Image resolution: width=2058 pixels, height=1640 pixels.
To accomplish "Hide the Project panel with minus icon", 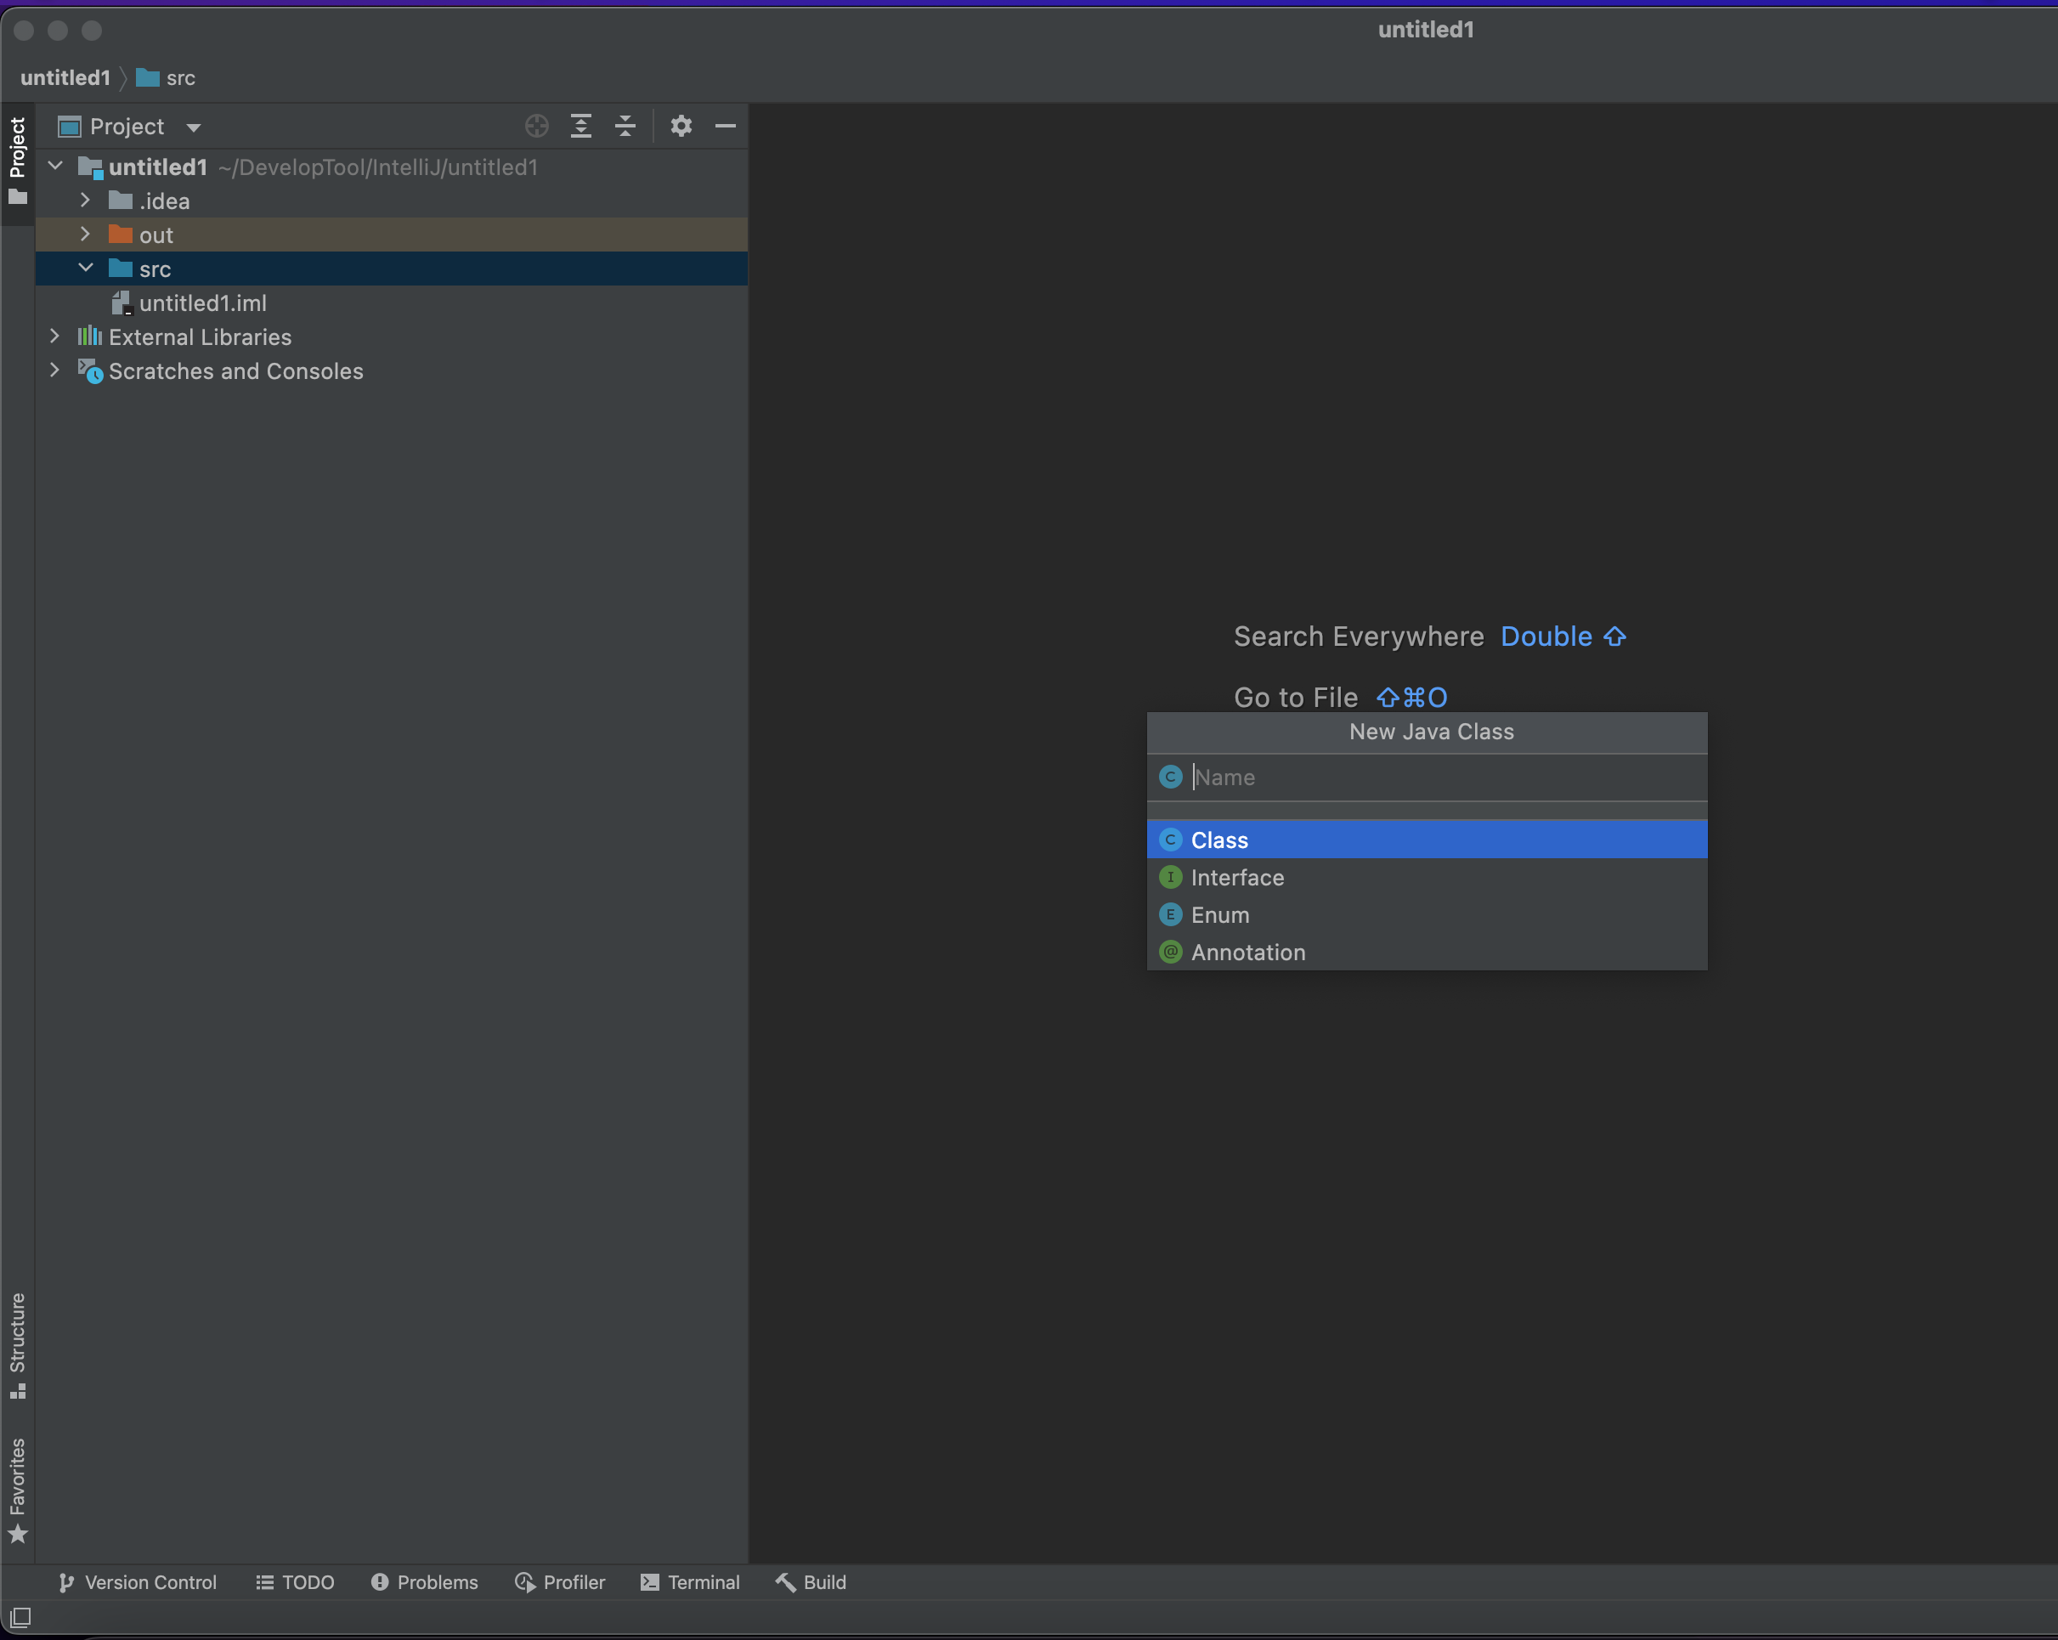I will [726, 126].
